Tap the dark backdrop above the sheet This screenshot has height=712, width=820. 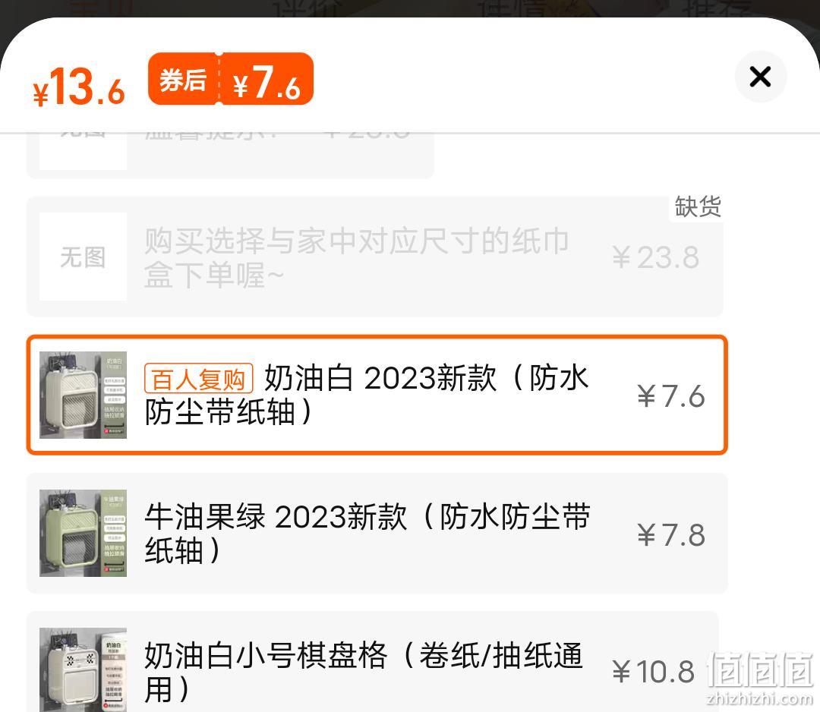coord(410,8)
